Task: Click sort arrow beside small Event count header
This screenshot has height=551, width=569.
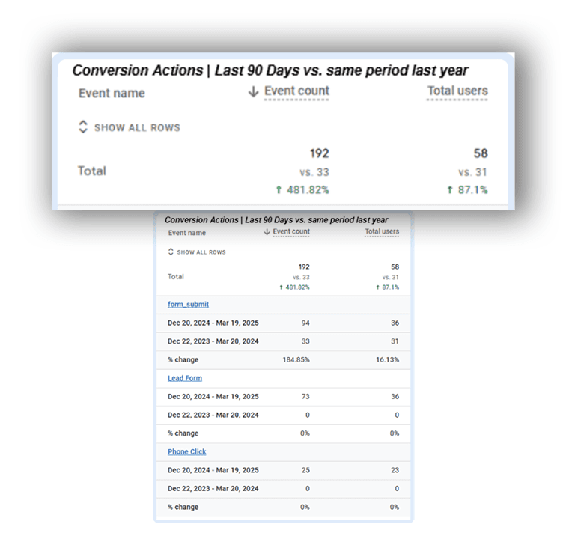Action: click(267, 232)
